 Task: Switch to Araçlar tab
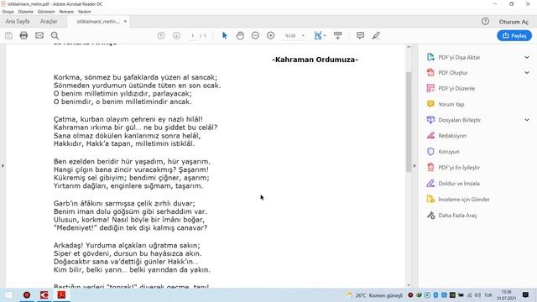click(x=49, y=21)
